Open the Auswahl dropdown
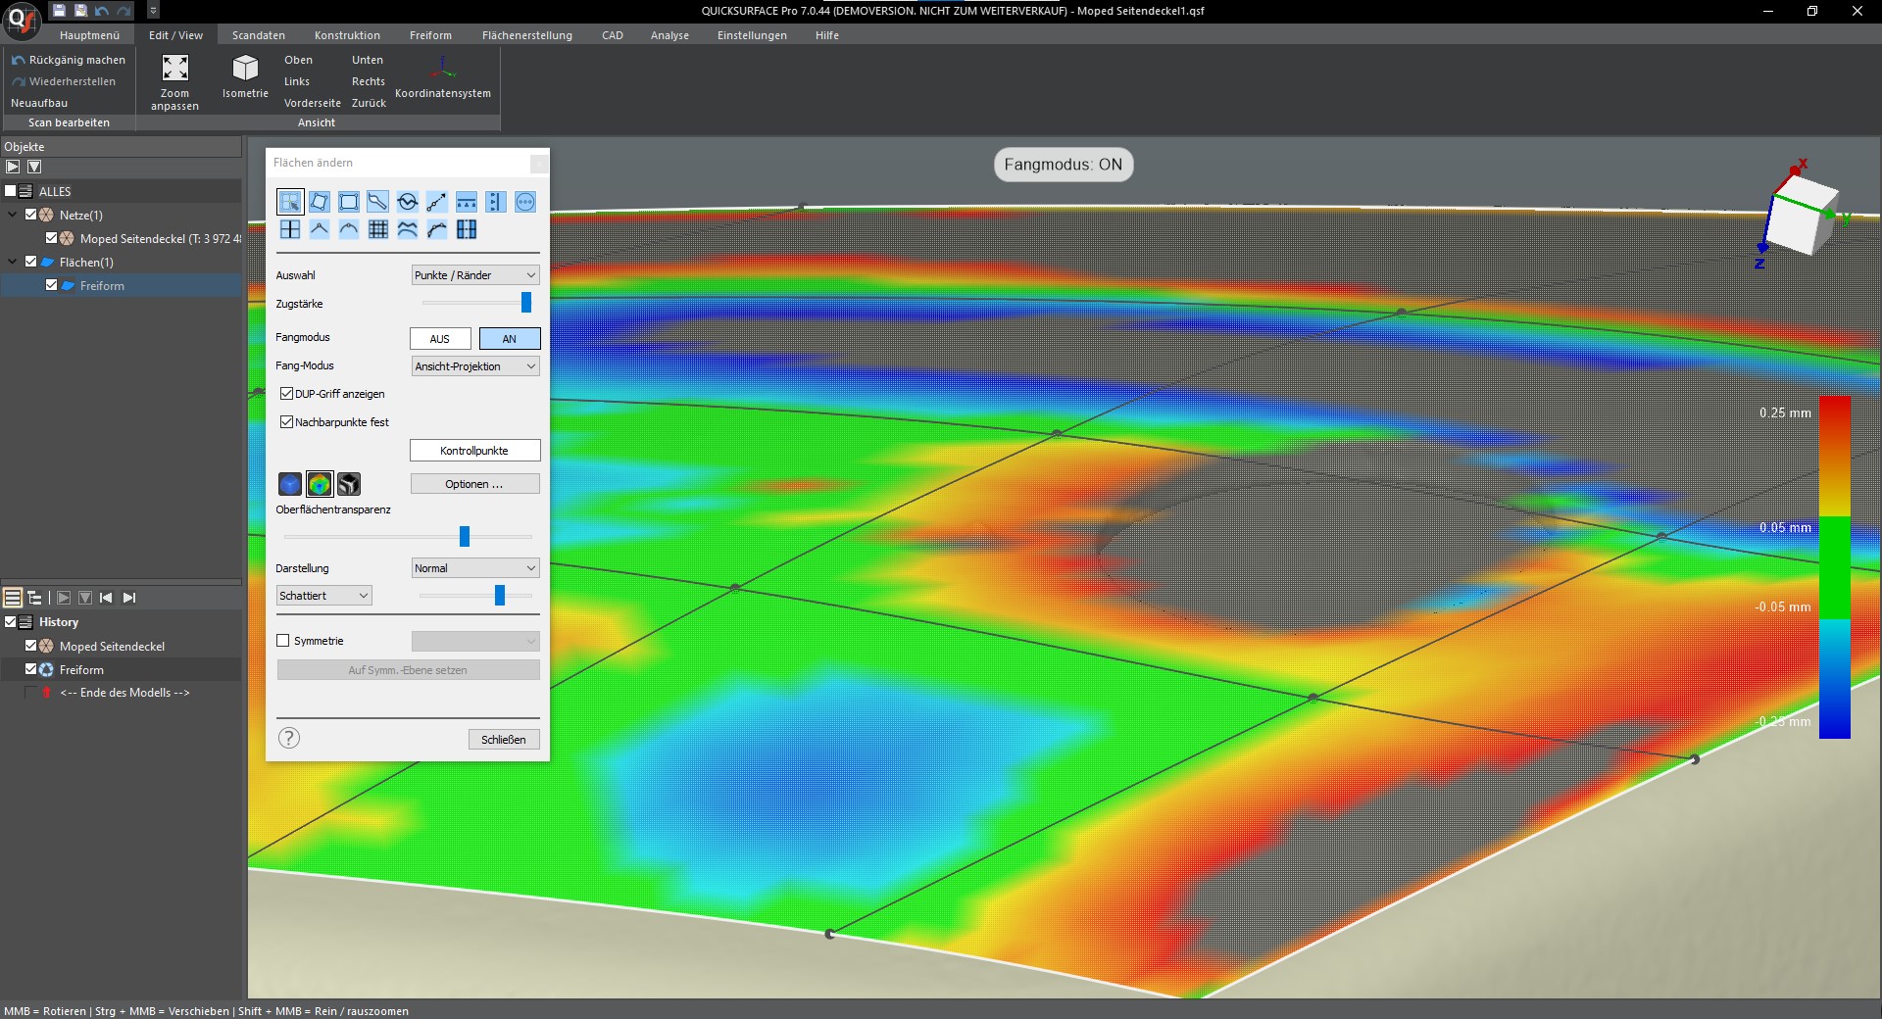Image resolution: width=1882 pixels, height=1019 pixels. tap(475, 275)
